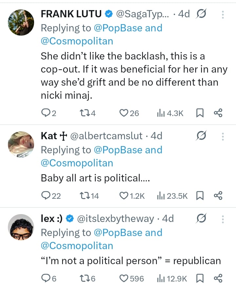Open three-dot menu on lex's tweet
236x289 pixels.
(x=223, y=219)
